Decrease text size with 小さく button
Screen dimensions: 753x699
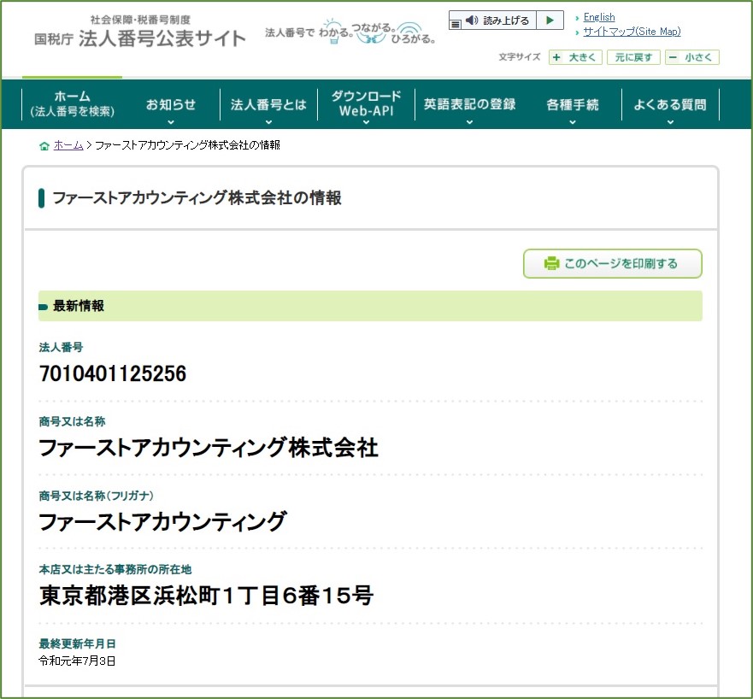(x=692, y=57)
